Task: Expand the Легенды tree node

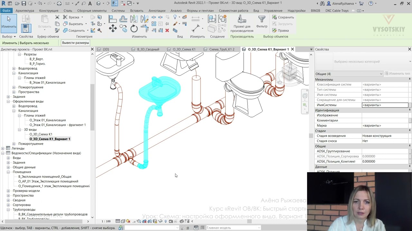Action: tap(3, 149)
